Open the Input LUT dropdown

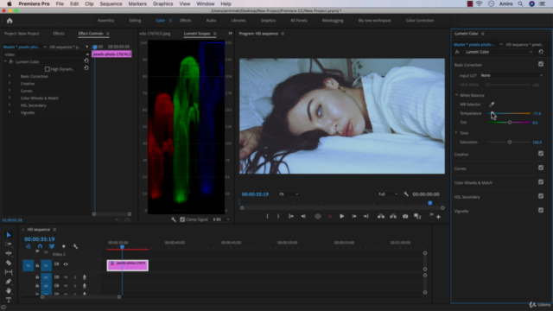coord(512,75)
